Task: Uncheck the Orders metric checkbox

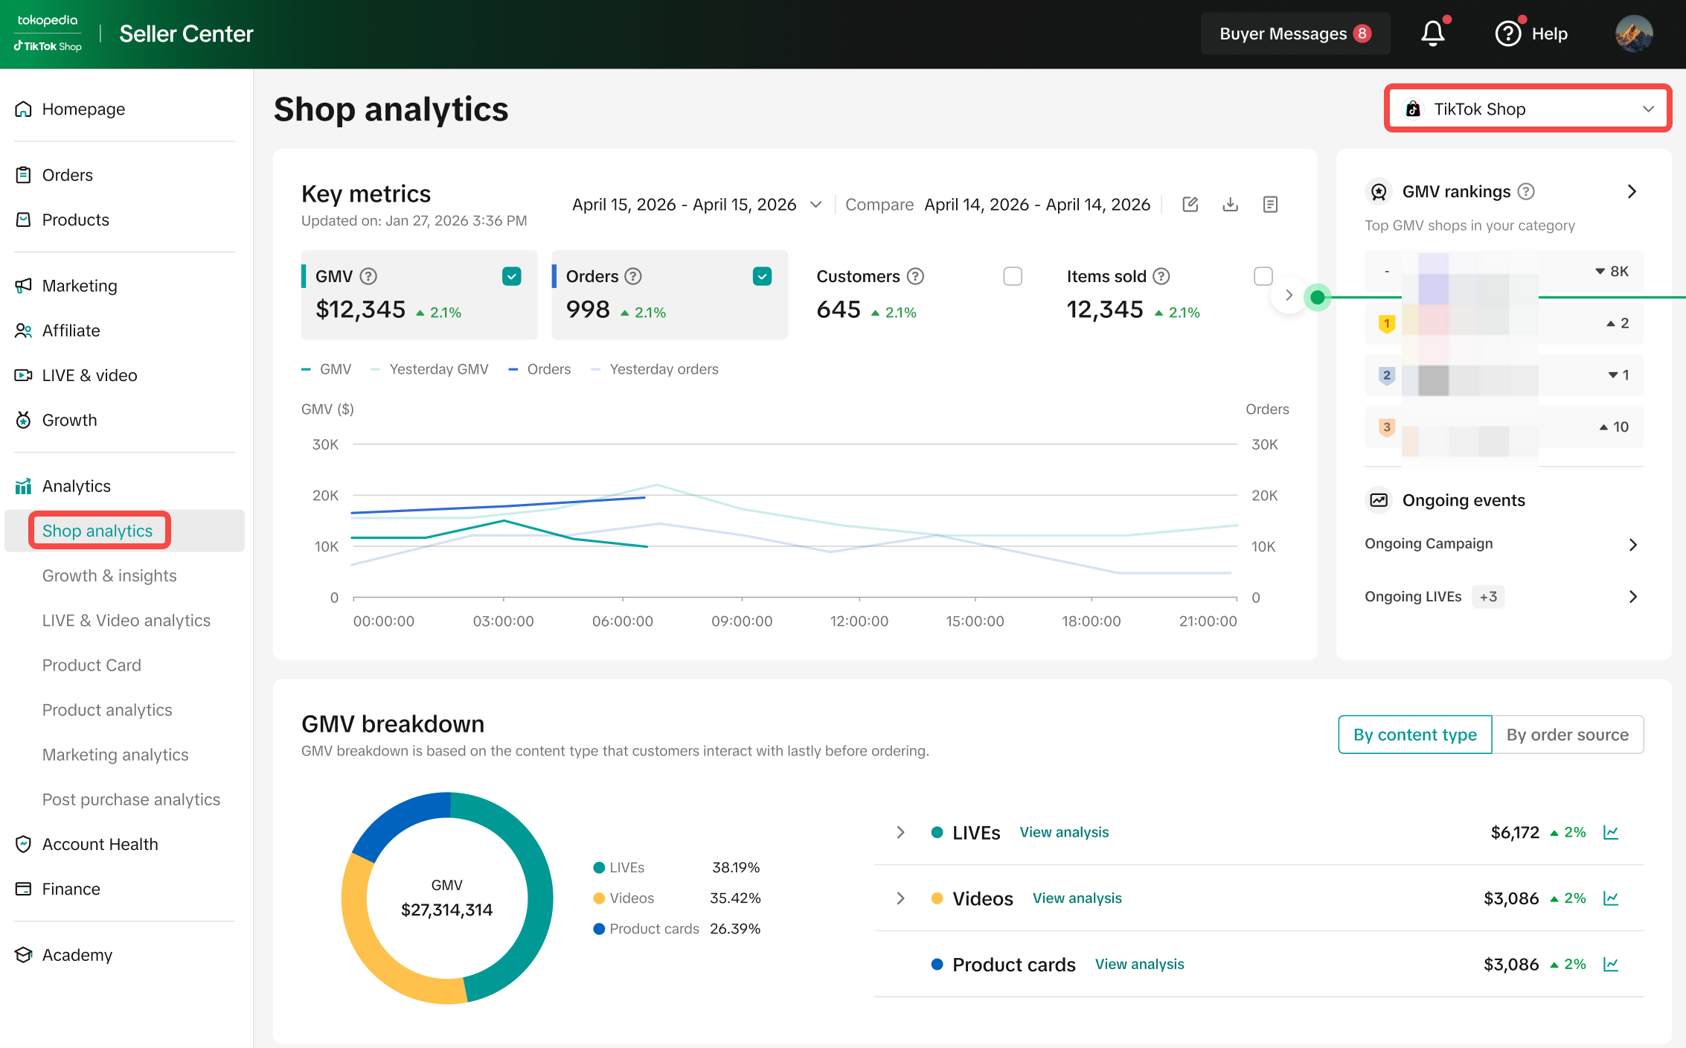Action: (762, 276)
